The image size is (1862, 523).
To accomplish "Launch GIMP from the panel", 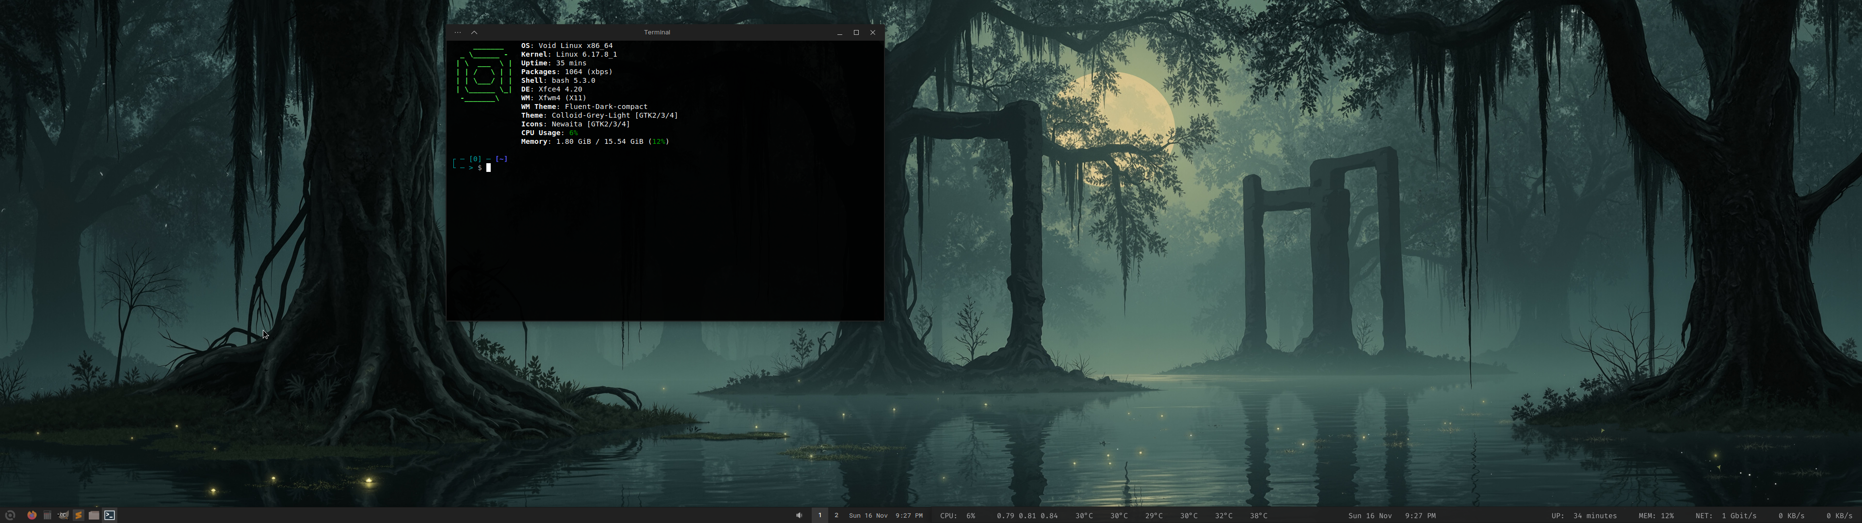I will pyautogui.click(x=63, y=515).
